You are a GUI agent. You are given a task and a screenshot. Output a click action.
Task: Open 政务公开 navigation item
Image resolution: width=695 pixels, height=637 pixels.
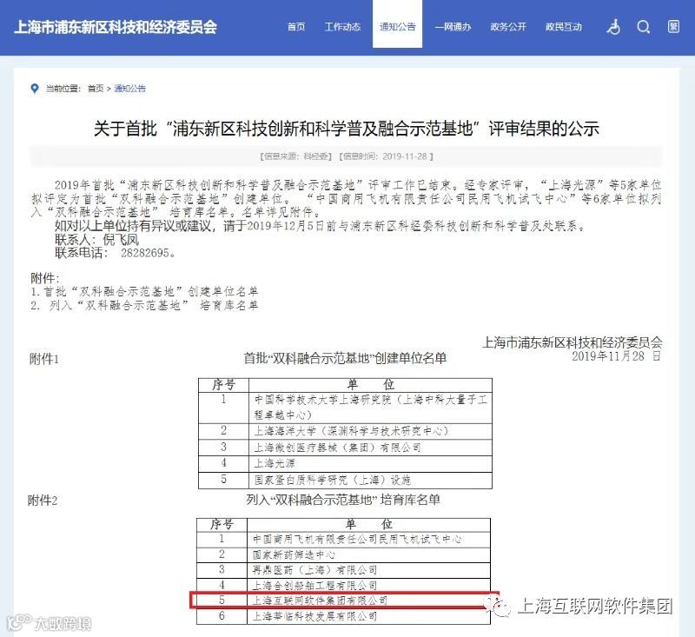point(508,27)
